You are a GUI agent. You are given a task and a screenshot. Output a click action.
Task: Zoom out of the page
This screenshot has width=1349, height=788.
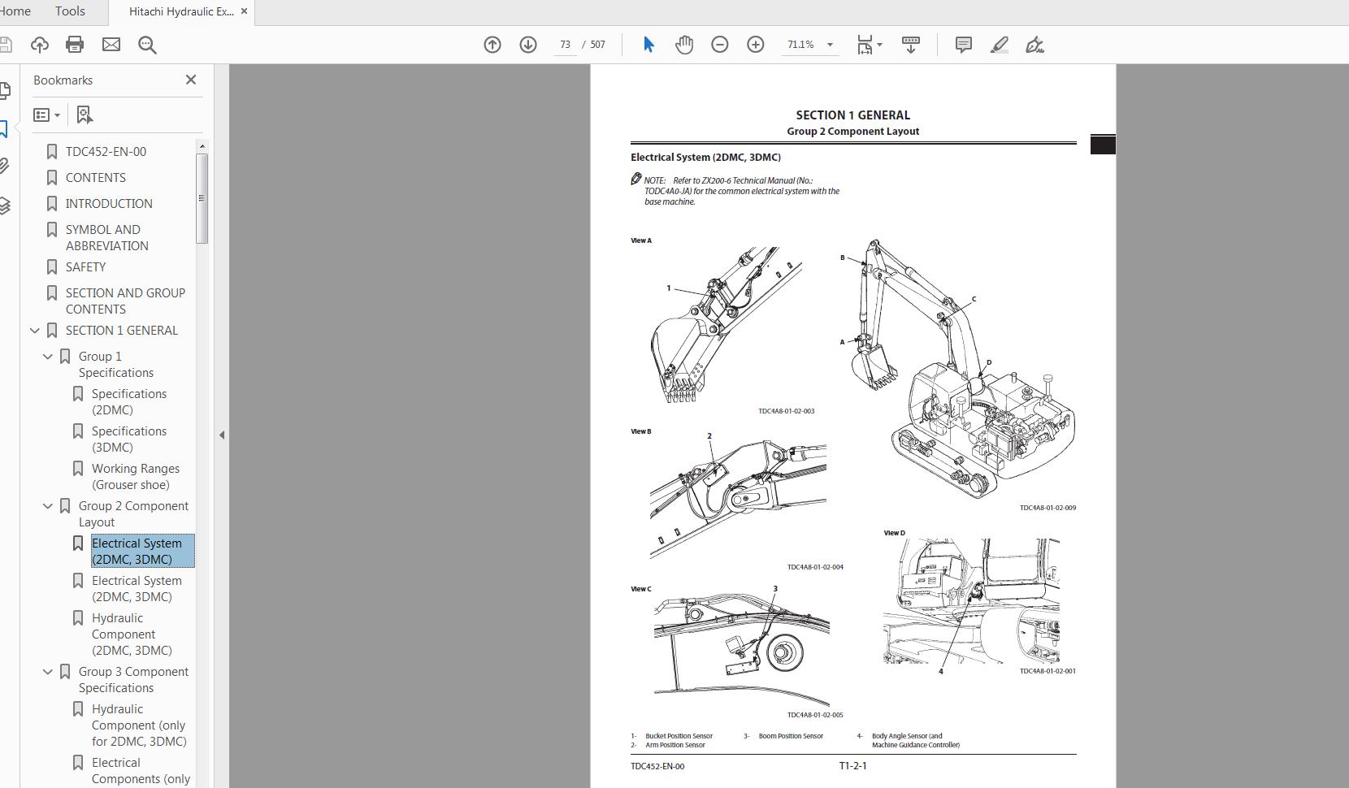tap(720, 45)
